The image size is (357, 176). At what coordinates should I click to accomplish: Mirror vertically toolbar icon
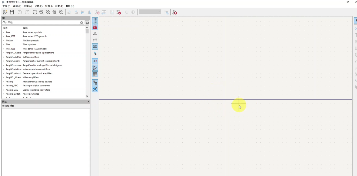click(x=82, y=12)
